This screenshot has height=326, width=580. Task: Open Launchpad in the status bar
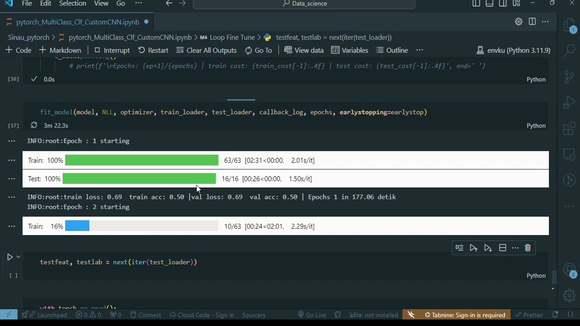click(44, 315)
